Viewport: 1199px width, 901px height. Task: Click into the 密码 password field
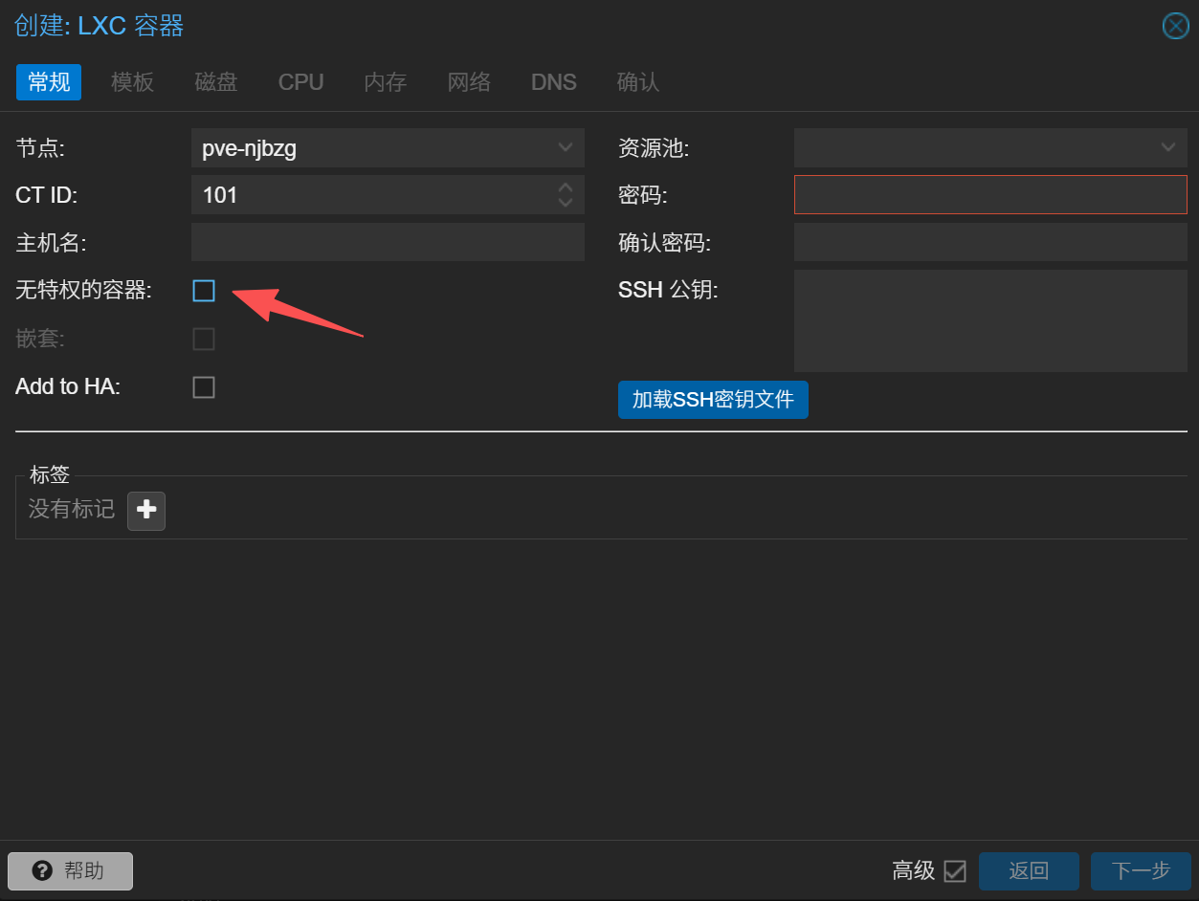990,195
